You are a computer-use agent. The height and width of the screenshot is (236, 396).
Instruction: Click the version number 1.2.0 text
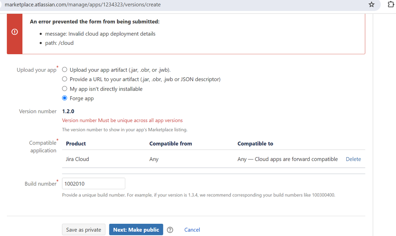click(68, 111)
